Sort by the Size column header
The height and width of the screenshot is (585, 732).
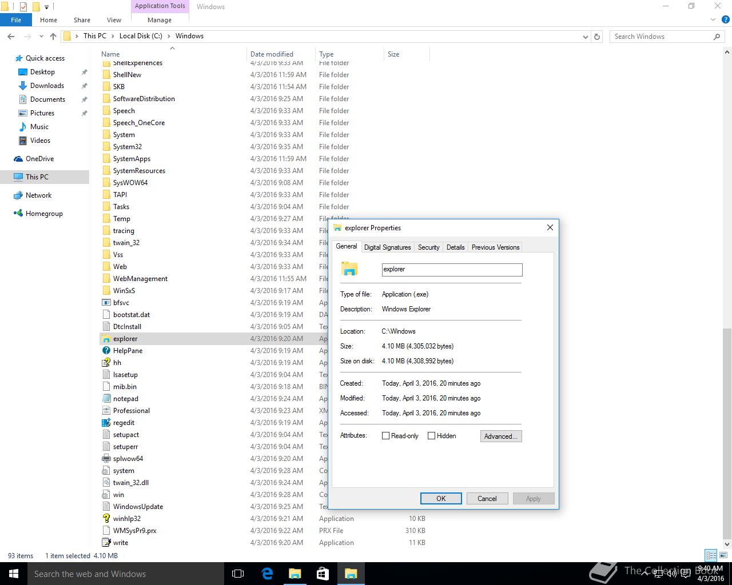pos(407,54)
